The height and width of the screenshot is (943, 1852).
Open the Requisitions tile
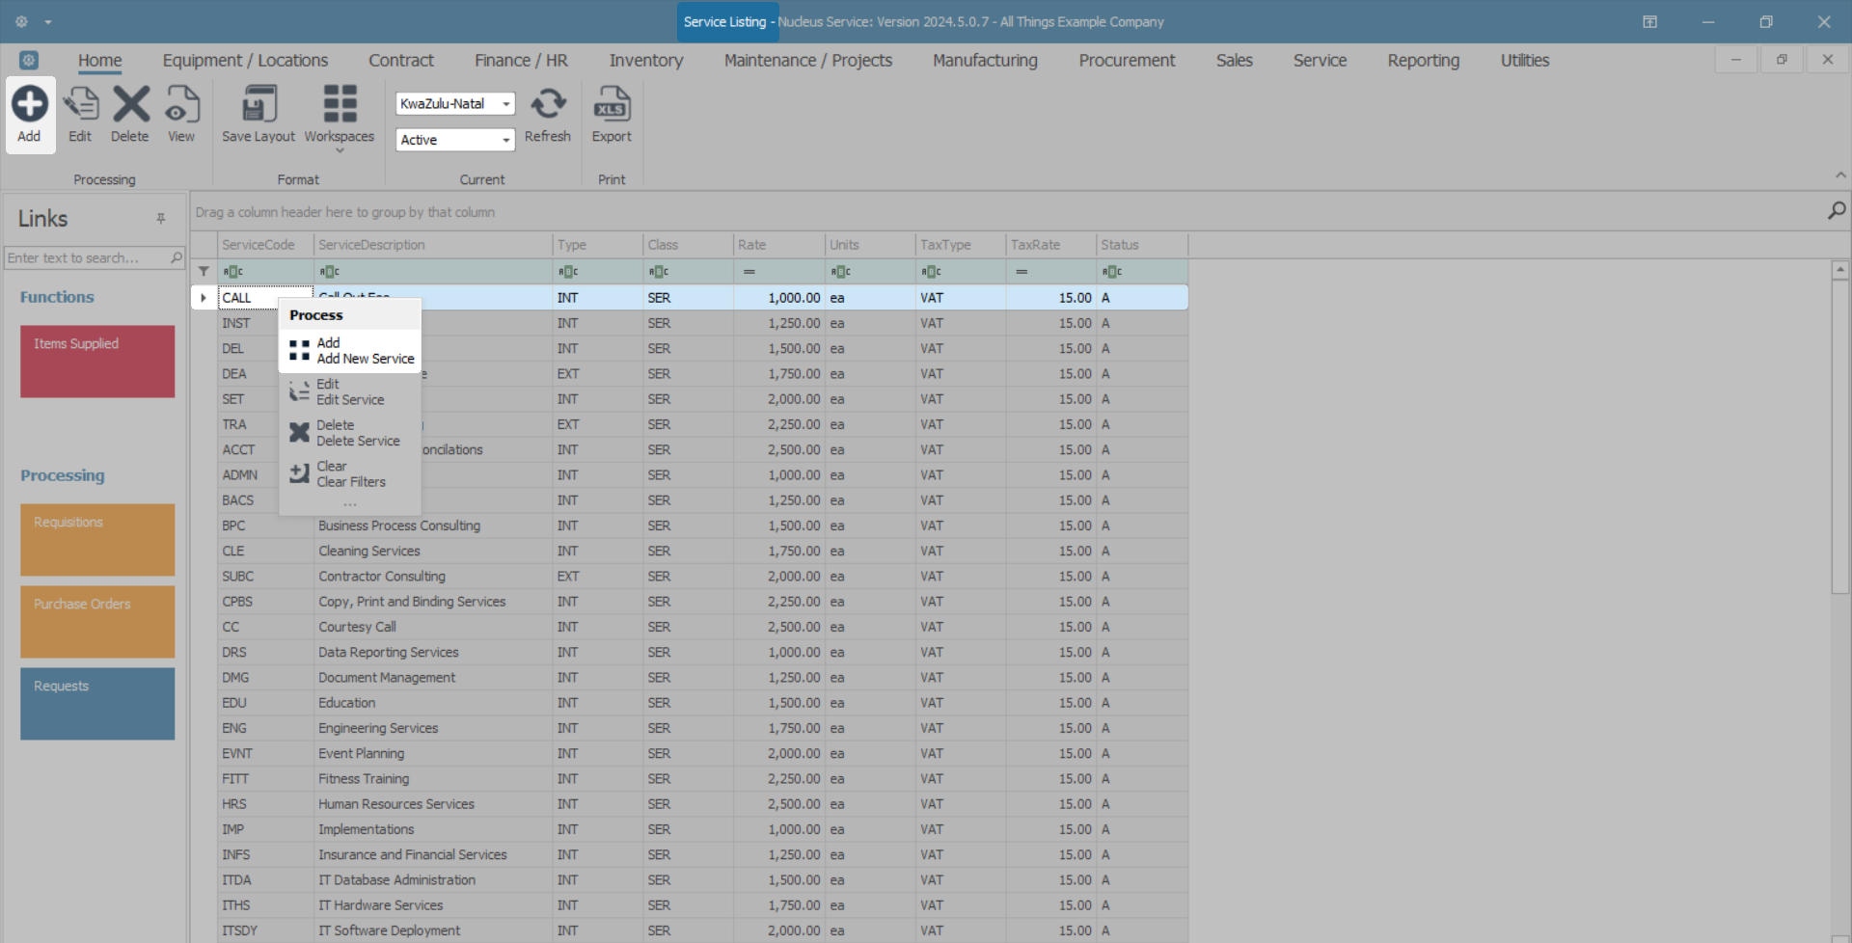[97, 540]
